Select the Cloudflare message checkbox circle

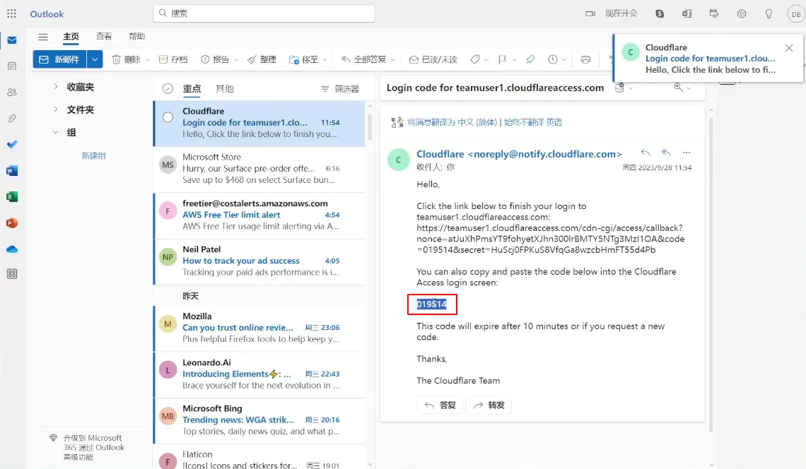coord(168,117)
